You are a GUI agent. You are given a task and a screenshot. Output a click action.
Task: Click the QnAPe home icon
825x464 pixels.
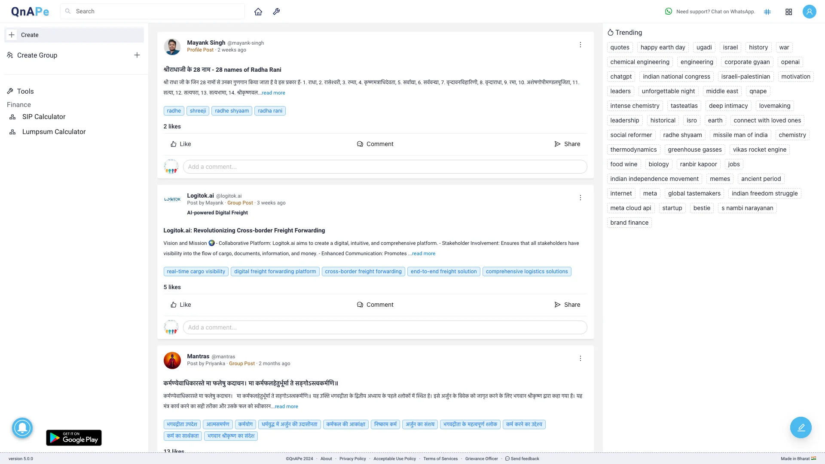pos(258,11)
